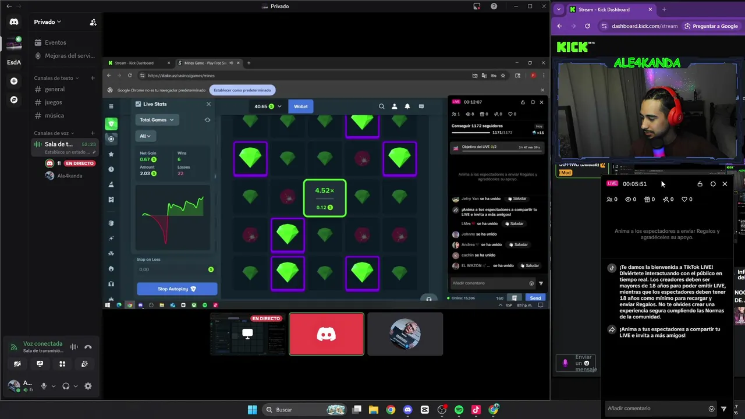This screenshot has width=745, height=419.
Task: Reload the dashboard.kick.com page
Action: (x=587, y=26)
